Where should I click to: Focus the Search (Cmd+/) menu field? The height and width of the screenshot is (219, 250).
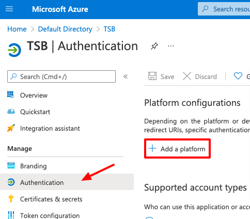pyautogui.click(x=61, y=76)
